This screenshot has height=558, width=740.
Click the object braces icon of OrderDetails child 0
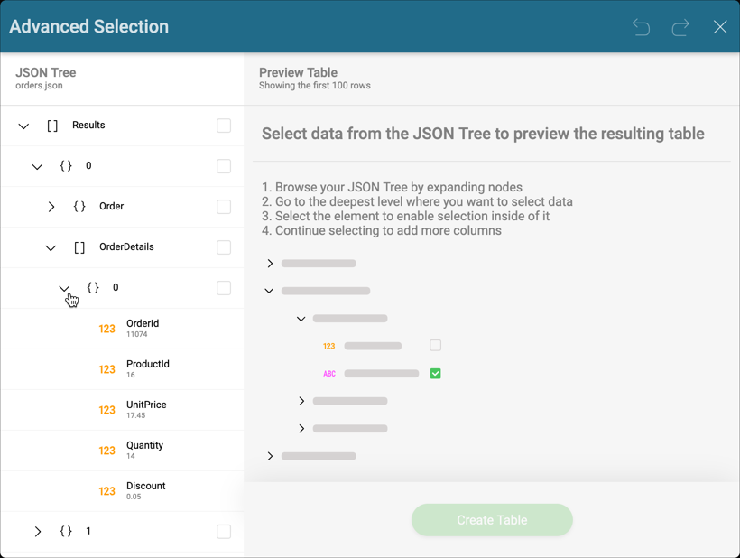(x=93, y=288)
